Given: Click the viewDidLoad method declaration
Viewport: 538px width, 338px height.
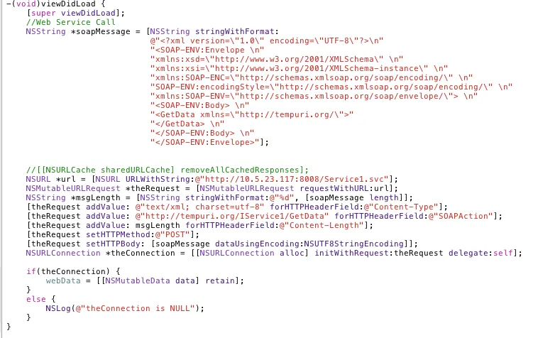Looking at the screenshot, I should point(55,4).
